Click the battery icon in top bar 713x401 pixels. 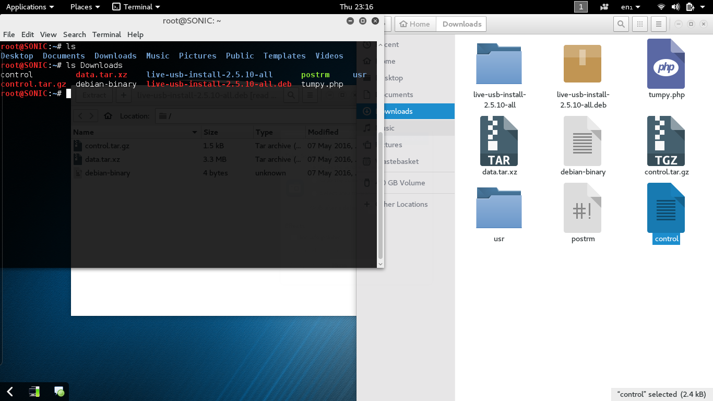(x=690, y=7)
